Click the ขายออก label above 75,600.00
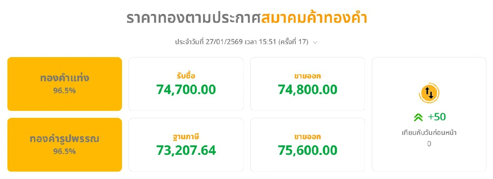Screen dimensions: 493x179 pos(307,137)
